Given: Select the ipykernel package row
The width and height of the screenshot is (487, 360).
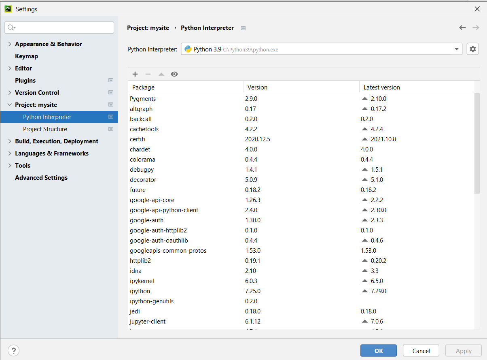Looking at the screenshot, I should [x=301, y=281].
